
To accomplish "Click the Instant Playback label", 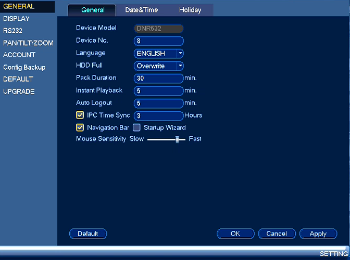I will (99, 90).
